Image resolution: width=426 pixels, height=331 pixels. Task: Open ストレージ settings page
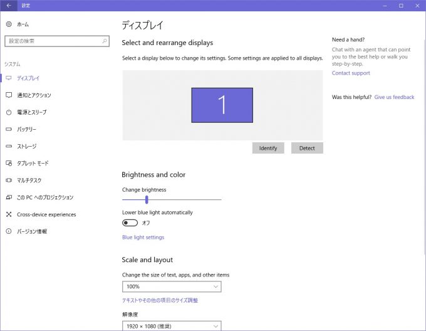click(26, 146)
